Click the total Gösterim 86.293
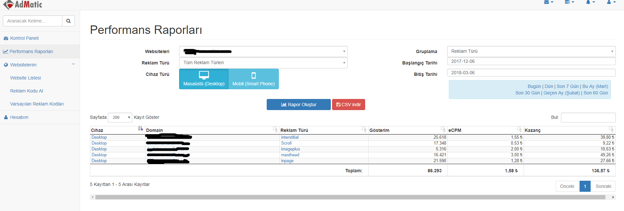Image resolution: width=624 pixels, height=211 pixels. pos(434,171)
